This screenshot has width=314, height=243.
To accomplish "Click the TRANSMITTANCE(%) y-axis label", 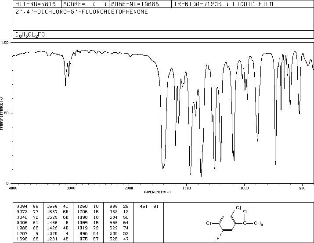I will [1, 113].
